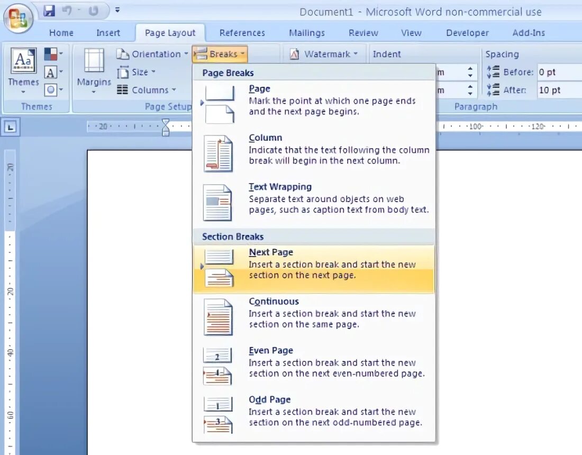Insert an Odd Page section break
This screenshot has width=582, height=455.
pos(314,416)
